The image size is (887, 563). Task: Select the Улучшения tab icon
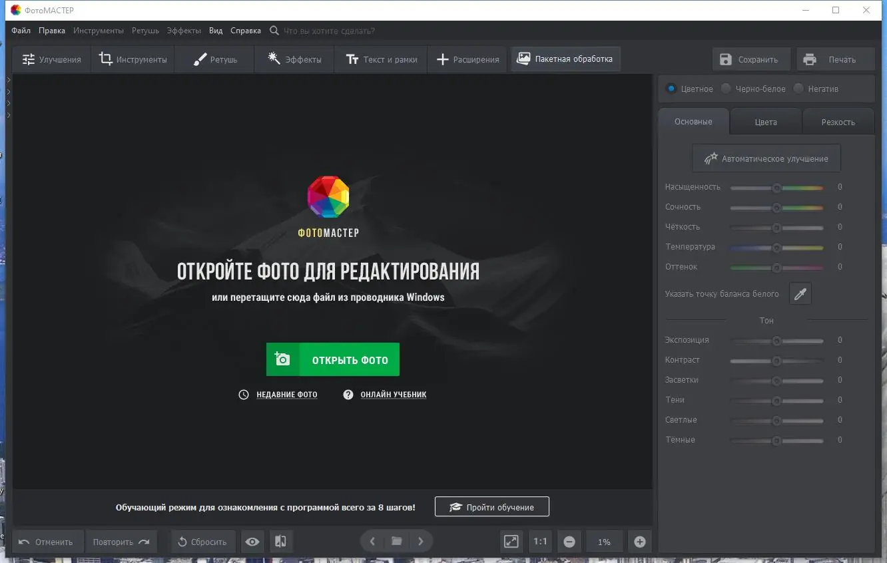[x=29, y=59]
